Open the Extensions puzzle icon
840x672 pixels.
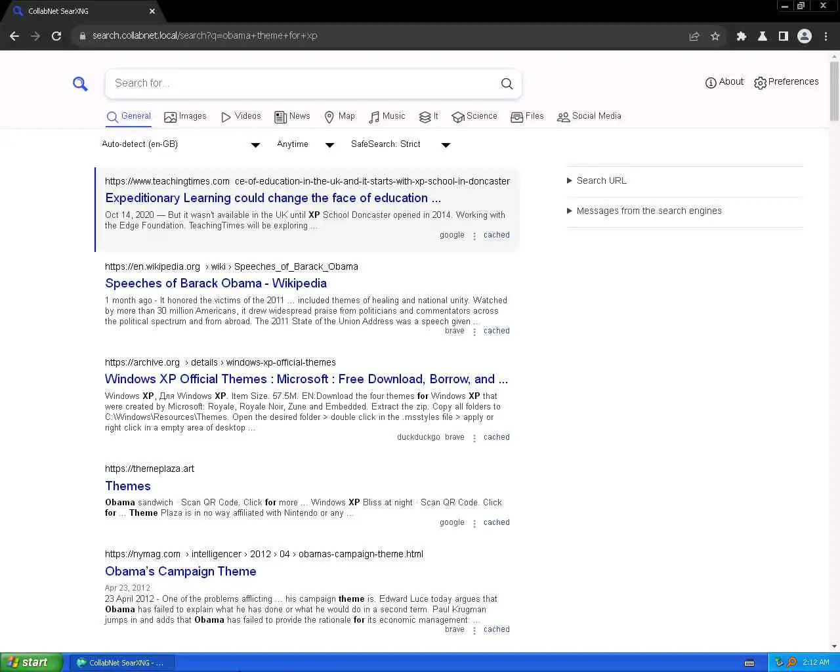click(742, 36)
